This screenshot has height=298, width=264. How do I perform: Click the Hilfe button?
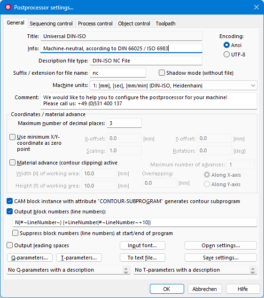(x=243, y=289)
